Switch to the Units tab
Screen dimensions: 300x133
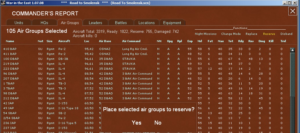19,23
